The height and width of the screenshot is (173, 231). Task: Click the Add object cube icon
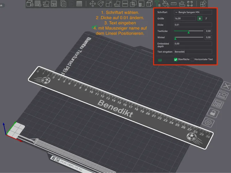pos(30,3)
